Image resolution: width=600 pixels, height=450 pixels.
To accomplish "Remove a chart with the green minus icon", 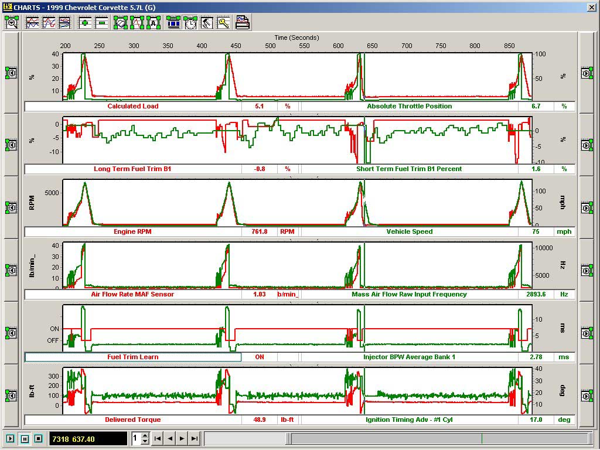I will pyautogui.click(x=101, y=23).
